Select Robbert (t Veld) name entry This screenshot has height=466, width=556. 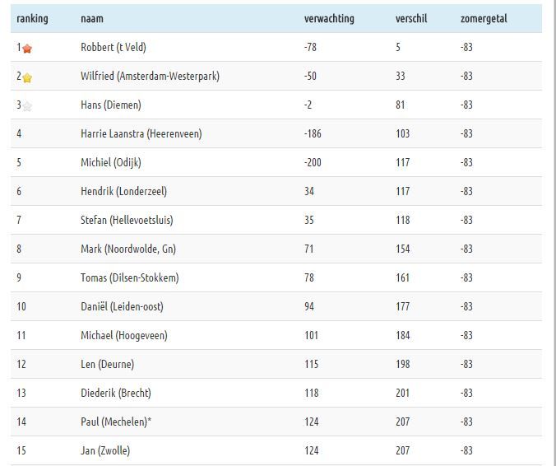point(114,47)
